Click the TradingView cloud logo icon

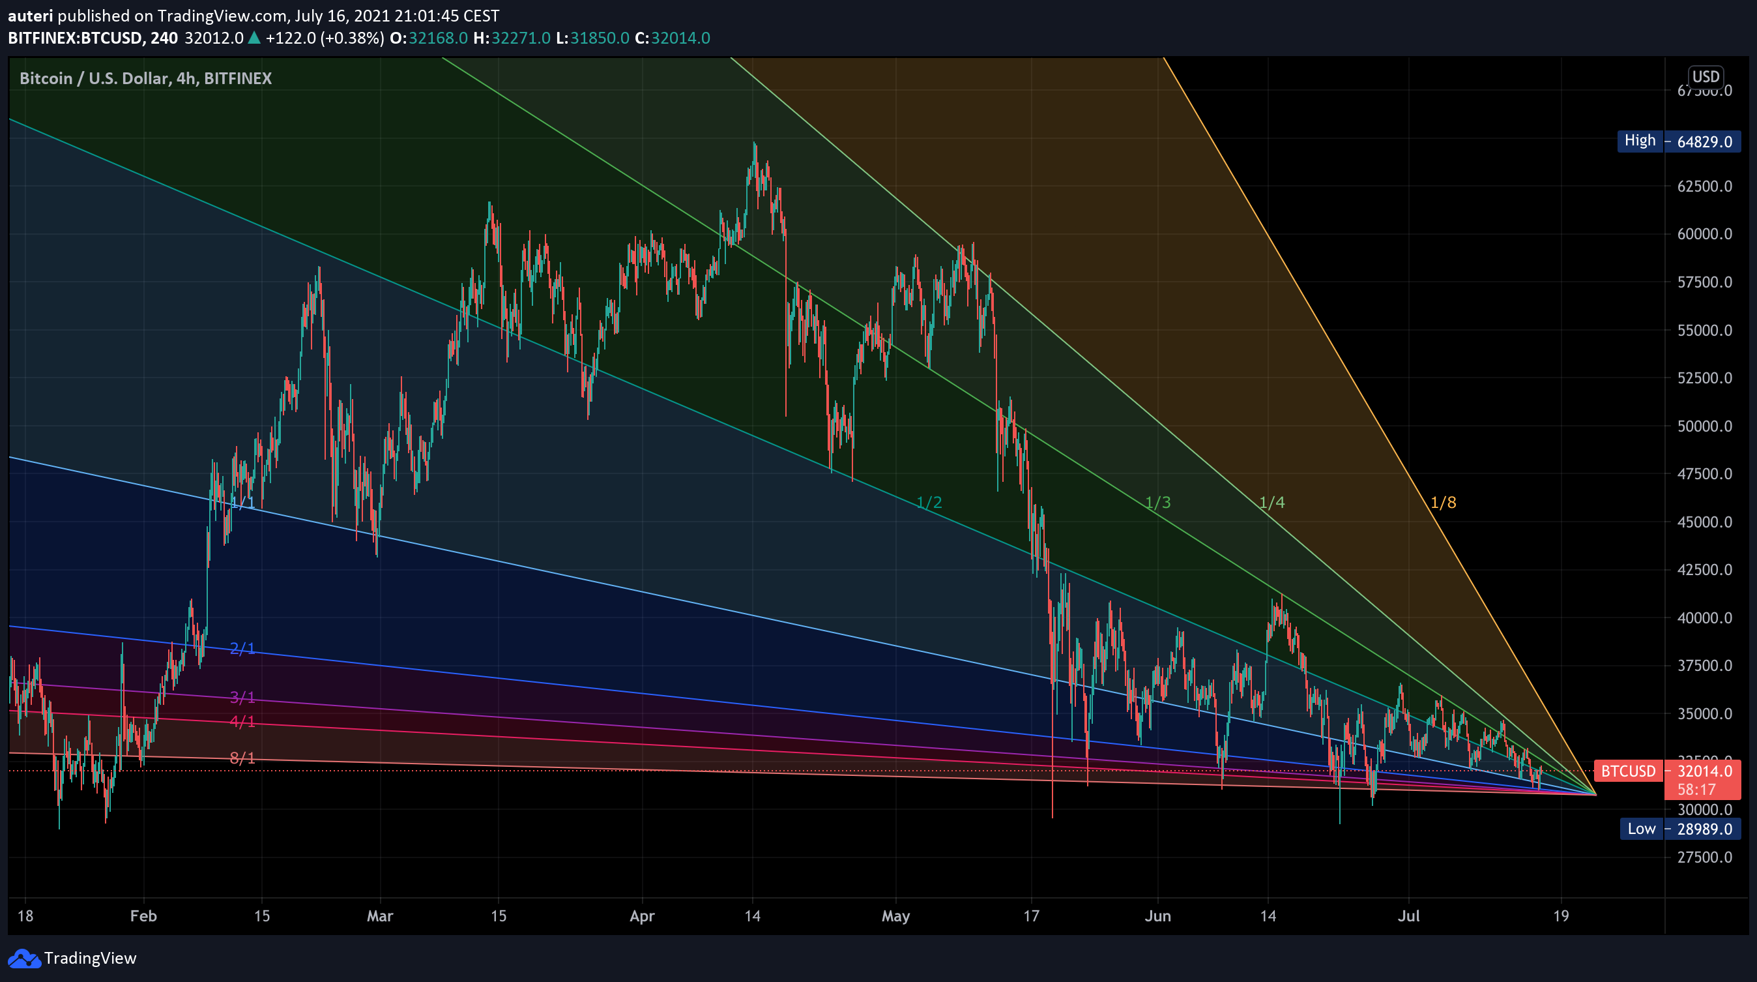click(25, 958)
